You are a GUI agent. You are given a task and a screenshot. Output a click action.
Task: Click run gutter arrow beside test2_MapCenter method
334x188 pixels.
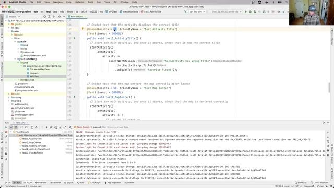point(74,97)
